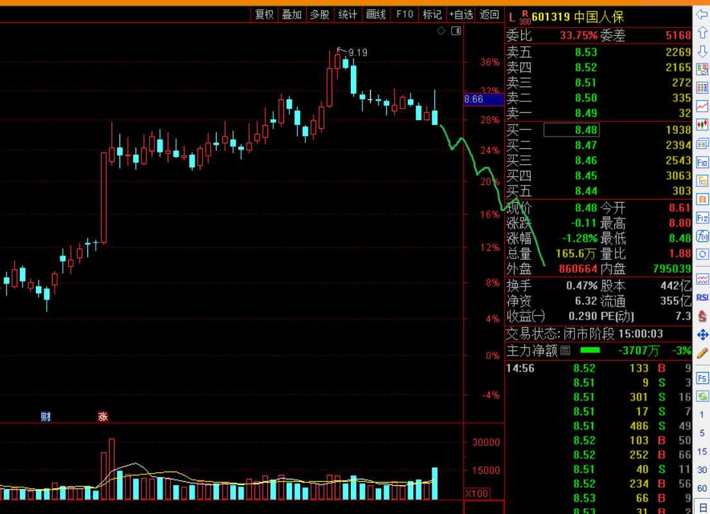Click the circle sidebar icon
This screenshot has height=514, width=710.
[x=702, y=254]
